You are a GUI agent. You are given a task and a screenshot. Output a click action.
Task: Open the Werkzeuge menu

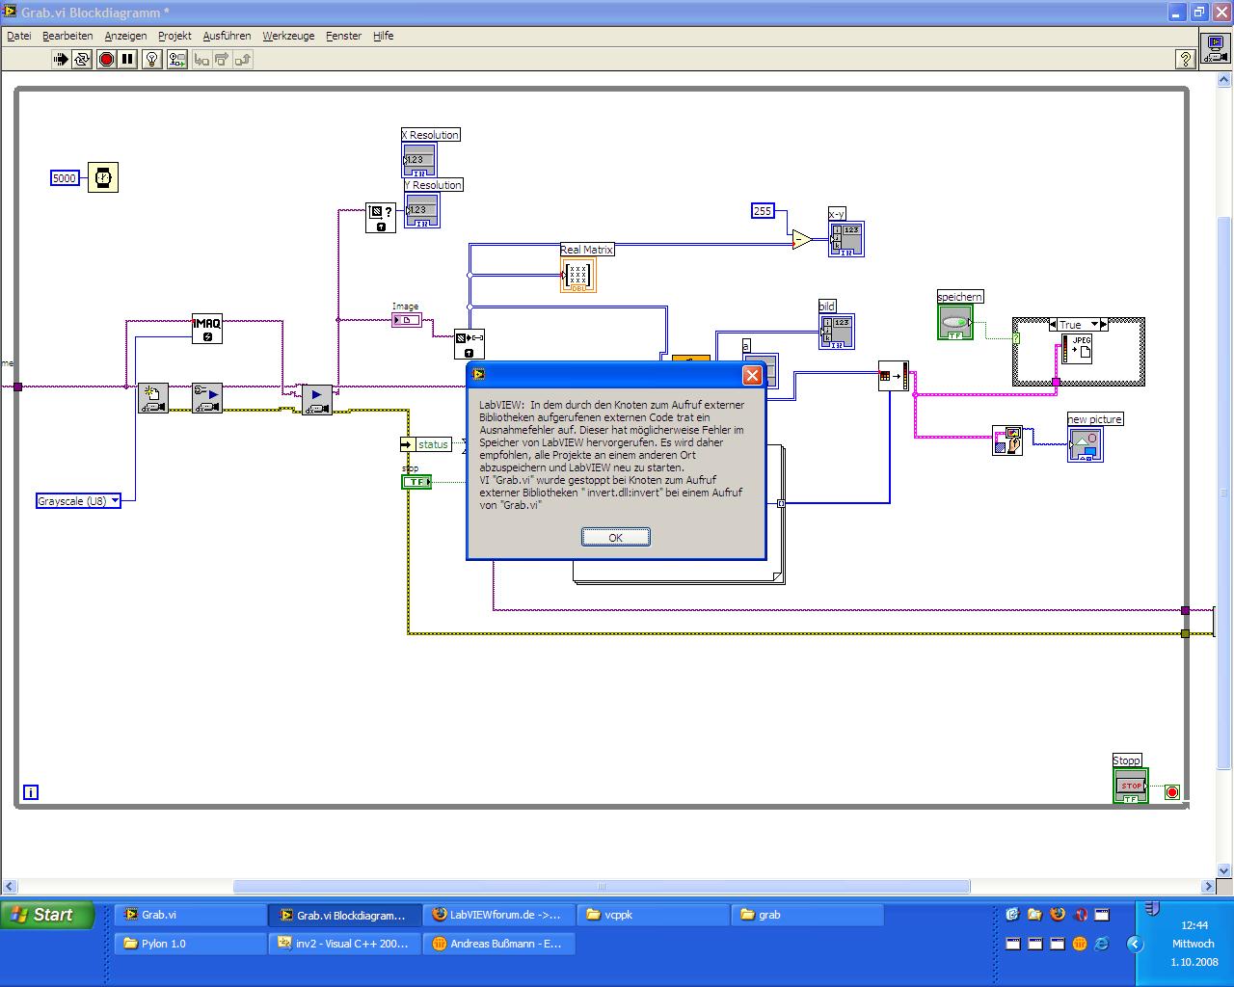click(288, 36)
